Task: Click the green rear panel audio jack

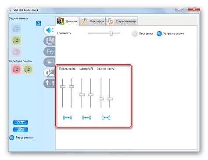Action: [16, 40]
